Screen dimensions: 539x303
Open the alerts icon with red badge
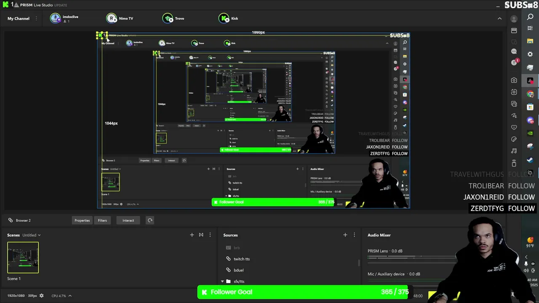point(515,62)
